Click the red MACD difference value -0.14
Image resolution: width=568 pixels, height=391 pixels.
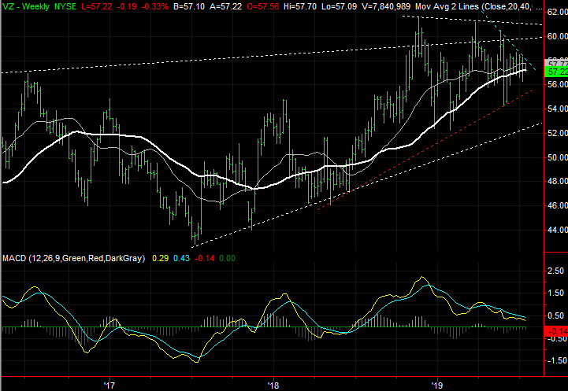click(x=204, y=258)
